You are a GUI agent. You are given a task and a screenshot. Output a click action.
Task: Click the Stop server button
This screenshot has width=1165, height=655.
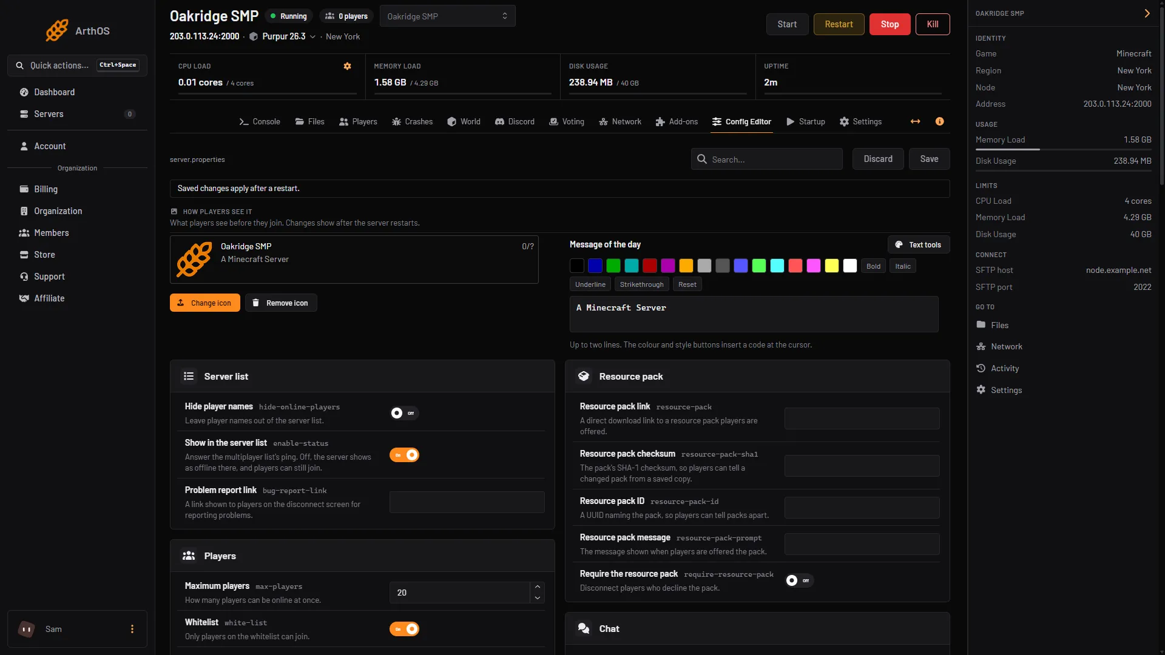[890, 24]
